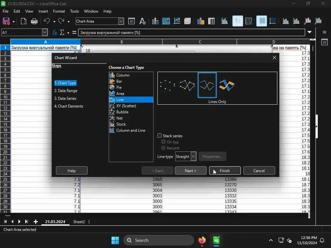Image resolution: width=331 pixels, height=248 pixels.
Task: Toggle the Vertical Grids icon
Action: tap(272, 21)
